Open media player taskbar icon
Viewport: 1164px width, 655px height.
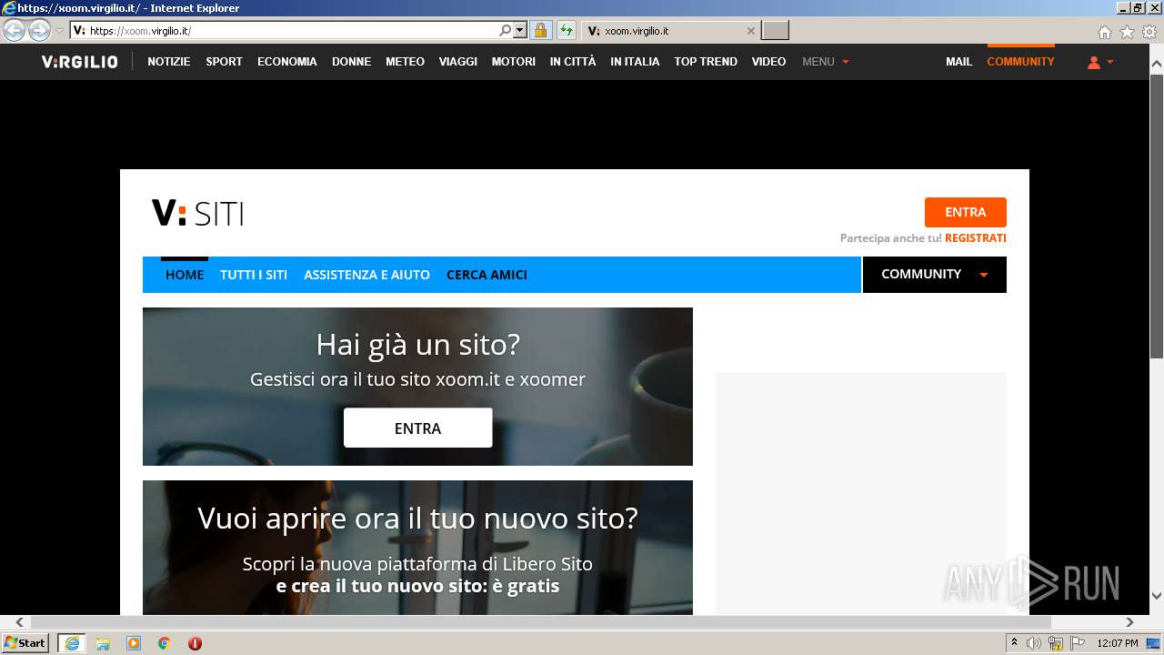point(134,643)
